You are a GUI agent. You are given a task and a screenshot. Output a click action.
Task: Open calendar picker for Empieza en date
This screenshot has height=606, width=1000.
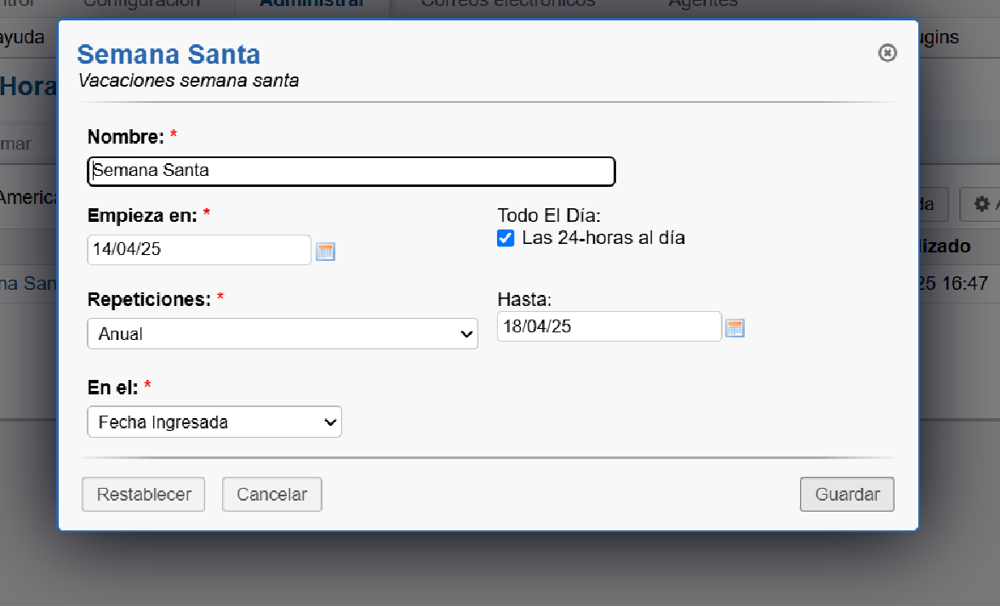(325, 251)
